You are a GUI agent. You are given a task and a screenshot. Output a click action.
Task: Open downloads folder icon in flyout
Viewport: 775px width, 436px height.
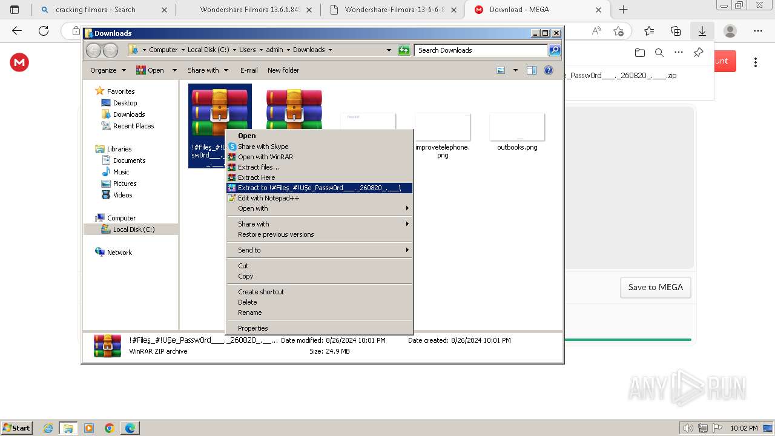(x=640, y=53)
